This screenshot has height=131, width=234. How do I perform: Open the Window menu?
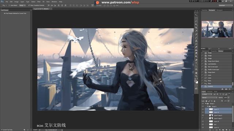coord(54,2)
